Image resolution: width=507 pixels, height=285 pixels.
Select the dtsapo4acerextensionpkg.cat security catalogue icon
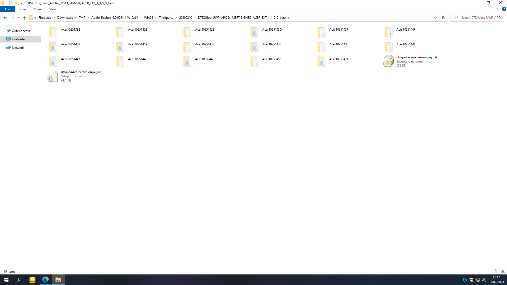pos(388,61)
